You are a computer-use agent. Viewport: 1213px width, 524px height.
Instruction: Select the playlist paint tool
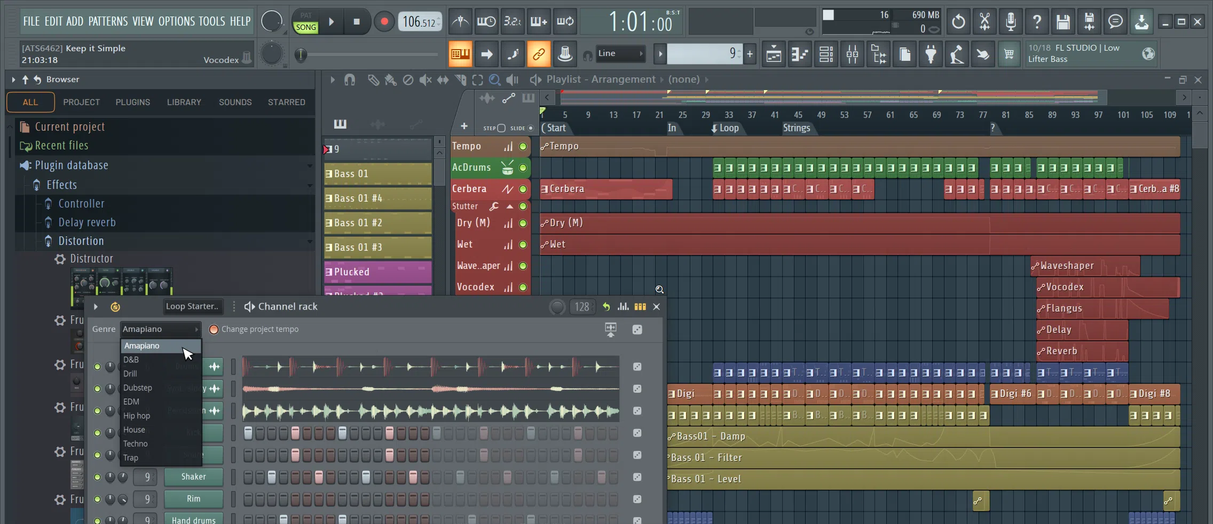tap(391, 80)
